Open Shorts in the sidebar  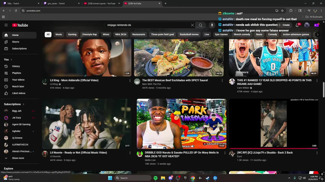coord(19,42)
